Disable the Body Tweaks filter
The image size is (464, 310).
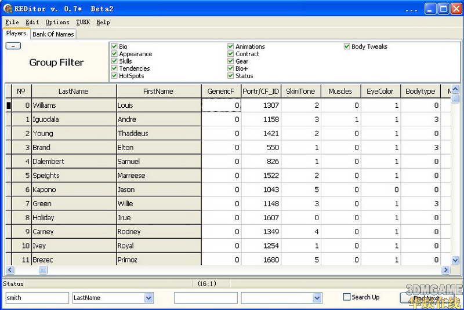(x=347, y=46)
